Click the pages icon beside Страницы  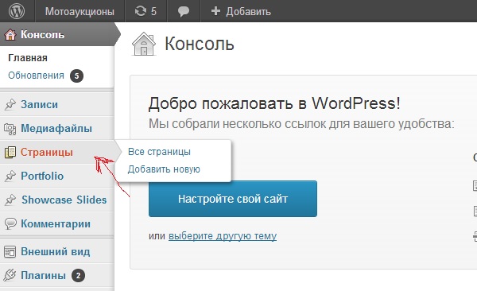point(10,152)
